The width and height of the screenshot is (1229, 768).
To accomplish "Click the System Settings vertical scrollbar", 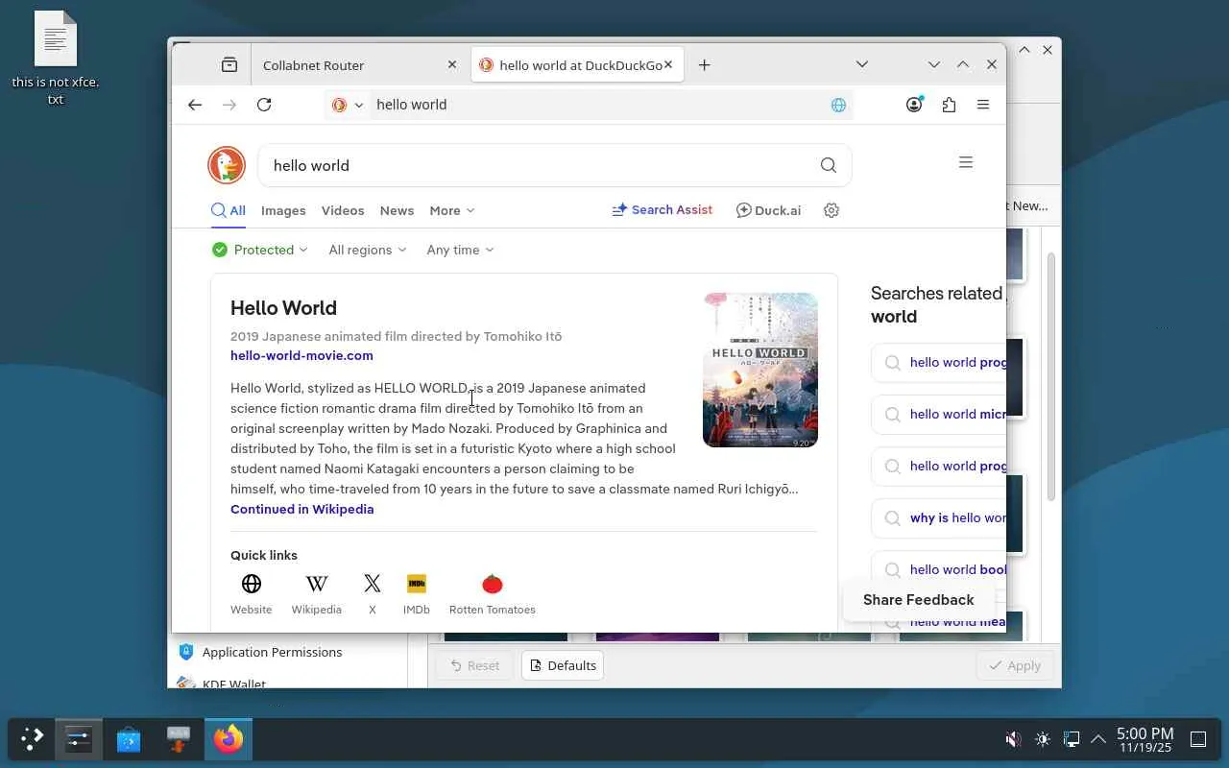I will 1051,376.
